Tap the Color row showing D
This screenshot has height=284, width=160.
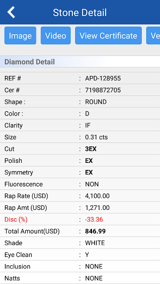pos(80,114)
